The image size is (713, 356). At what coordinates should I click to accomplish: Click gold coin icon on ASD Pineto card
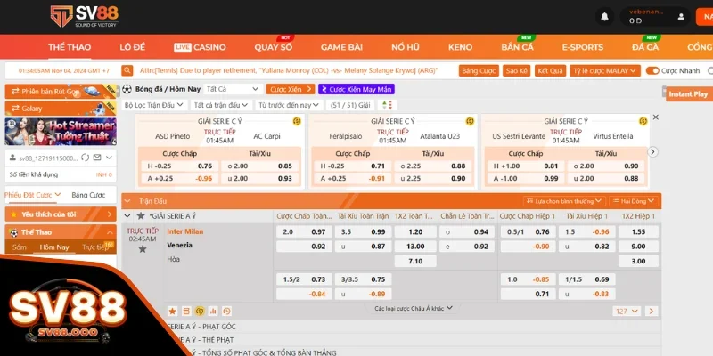tap(297, 121)
